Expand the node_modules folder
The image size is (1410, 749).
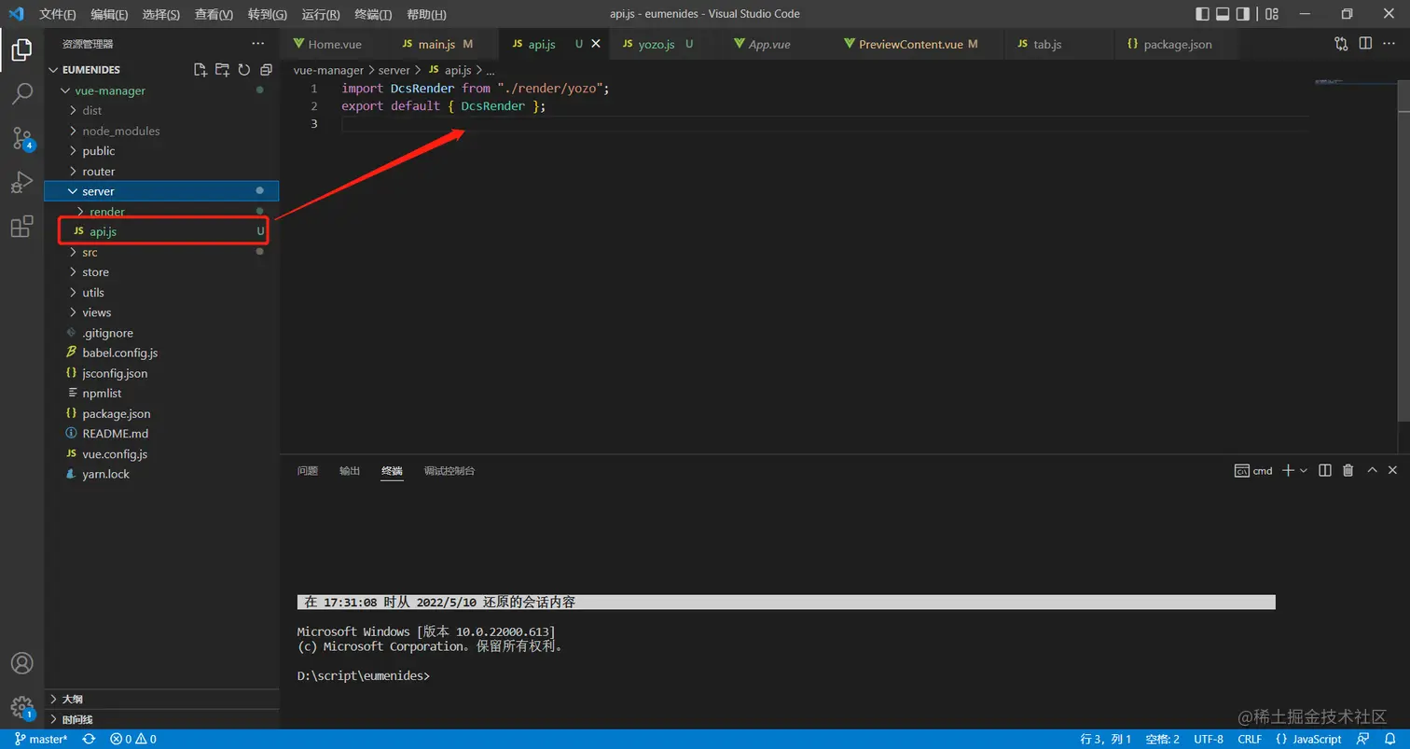161,131
